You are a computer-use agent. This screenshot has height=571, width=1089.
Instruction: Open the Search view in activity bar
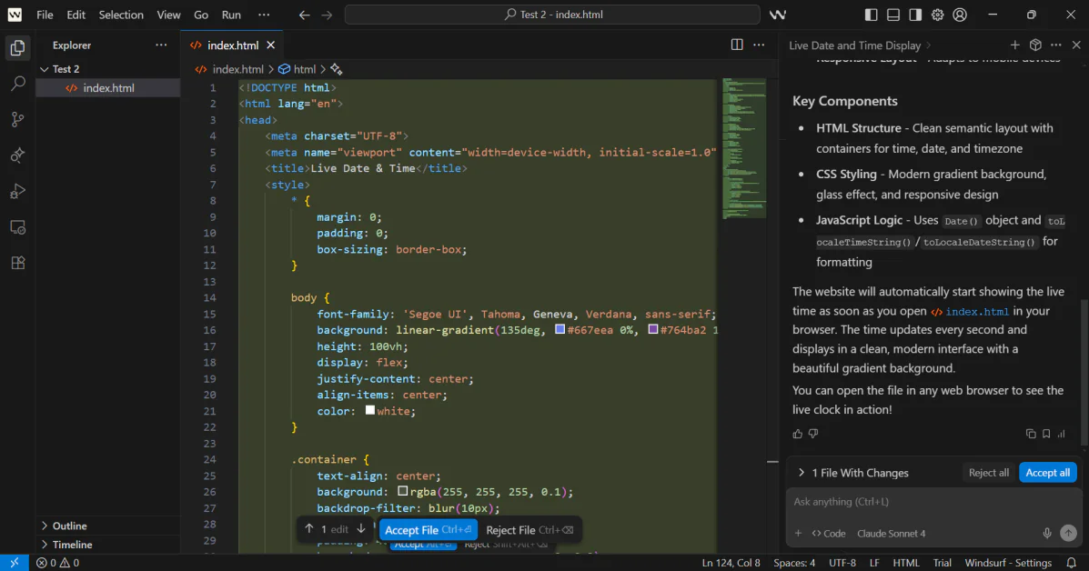coord(17,84)
